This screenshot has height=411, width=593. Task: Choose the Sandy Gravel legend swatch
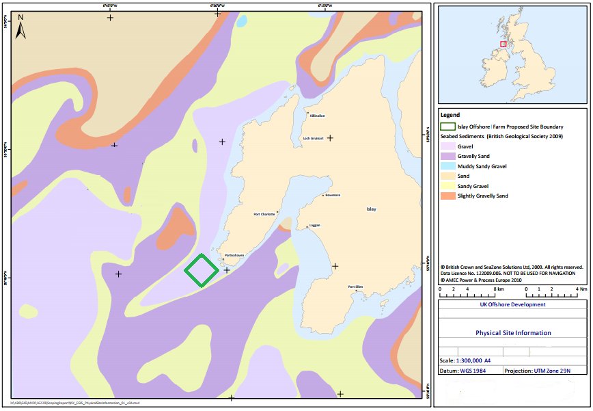(x=447, y=186)
